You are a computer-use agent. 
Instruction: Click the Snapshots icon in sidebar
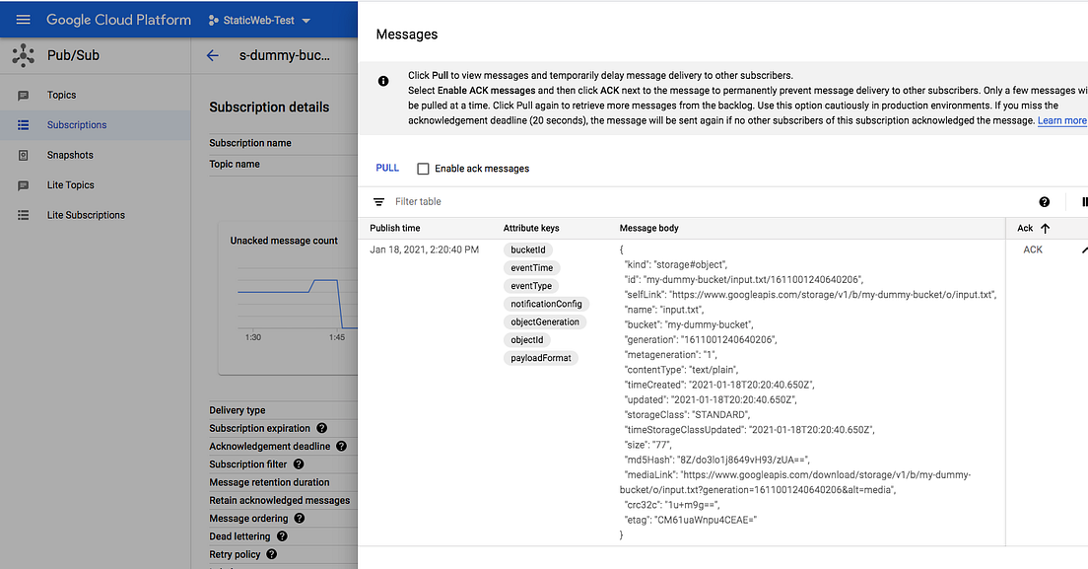23,155
